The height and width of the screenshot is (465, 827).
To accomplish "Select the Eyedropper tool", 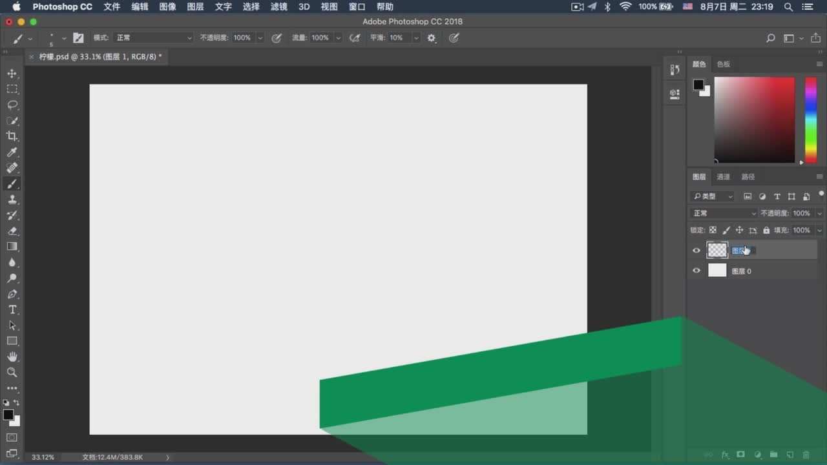I will [12, 152].
